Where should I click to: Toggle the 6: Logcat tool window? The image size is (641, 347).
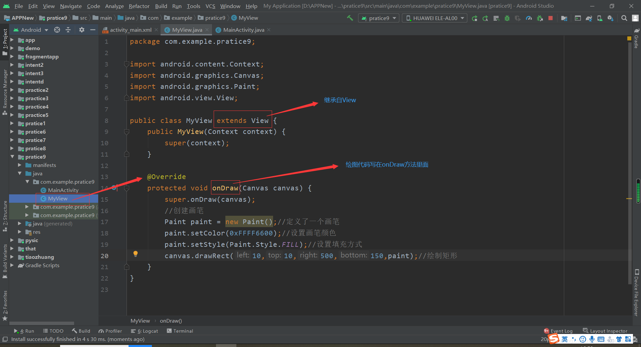tap(144, 331)
